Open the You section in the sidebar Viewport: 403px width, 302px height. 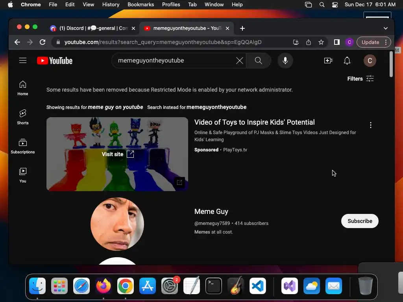click(23, 175)
